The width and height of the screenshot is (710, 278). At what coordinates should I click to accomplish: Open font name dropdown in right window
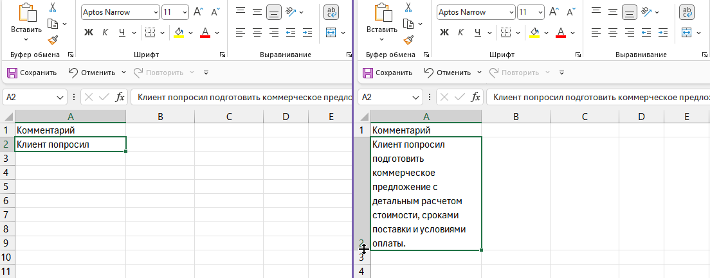(511, 13)
